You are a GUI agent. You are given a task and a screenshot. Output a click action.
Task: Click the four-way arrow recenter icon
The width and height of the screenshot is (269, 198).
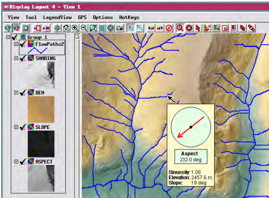pos(58,28)
